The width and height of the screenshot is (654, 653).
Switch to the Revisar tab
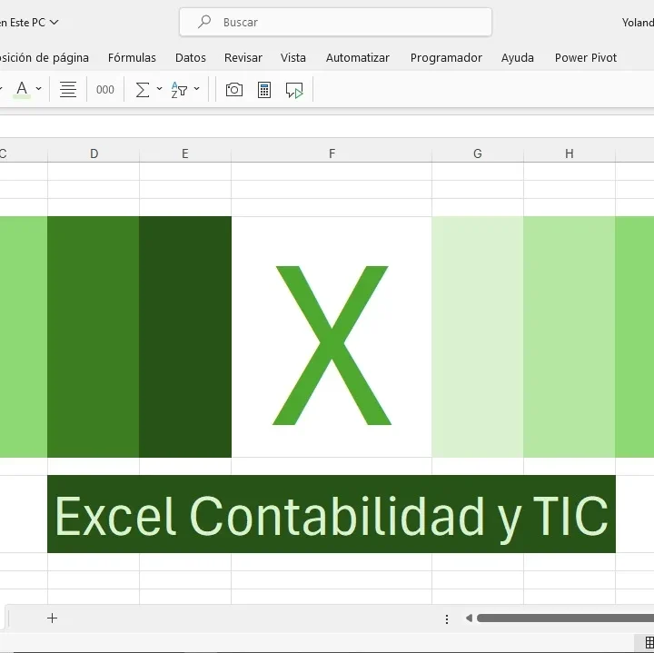tap(243, 57)
